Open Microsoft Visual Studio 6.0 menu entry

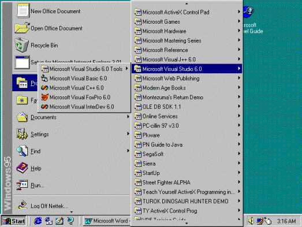coord(187,69)
